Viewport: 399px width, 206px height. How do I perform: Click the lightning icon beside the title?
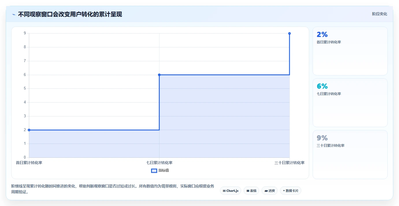click(14, 14)
